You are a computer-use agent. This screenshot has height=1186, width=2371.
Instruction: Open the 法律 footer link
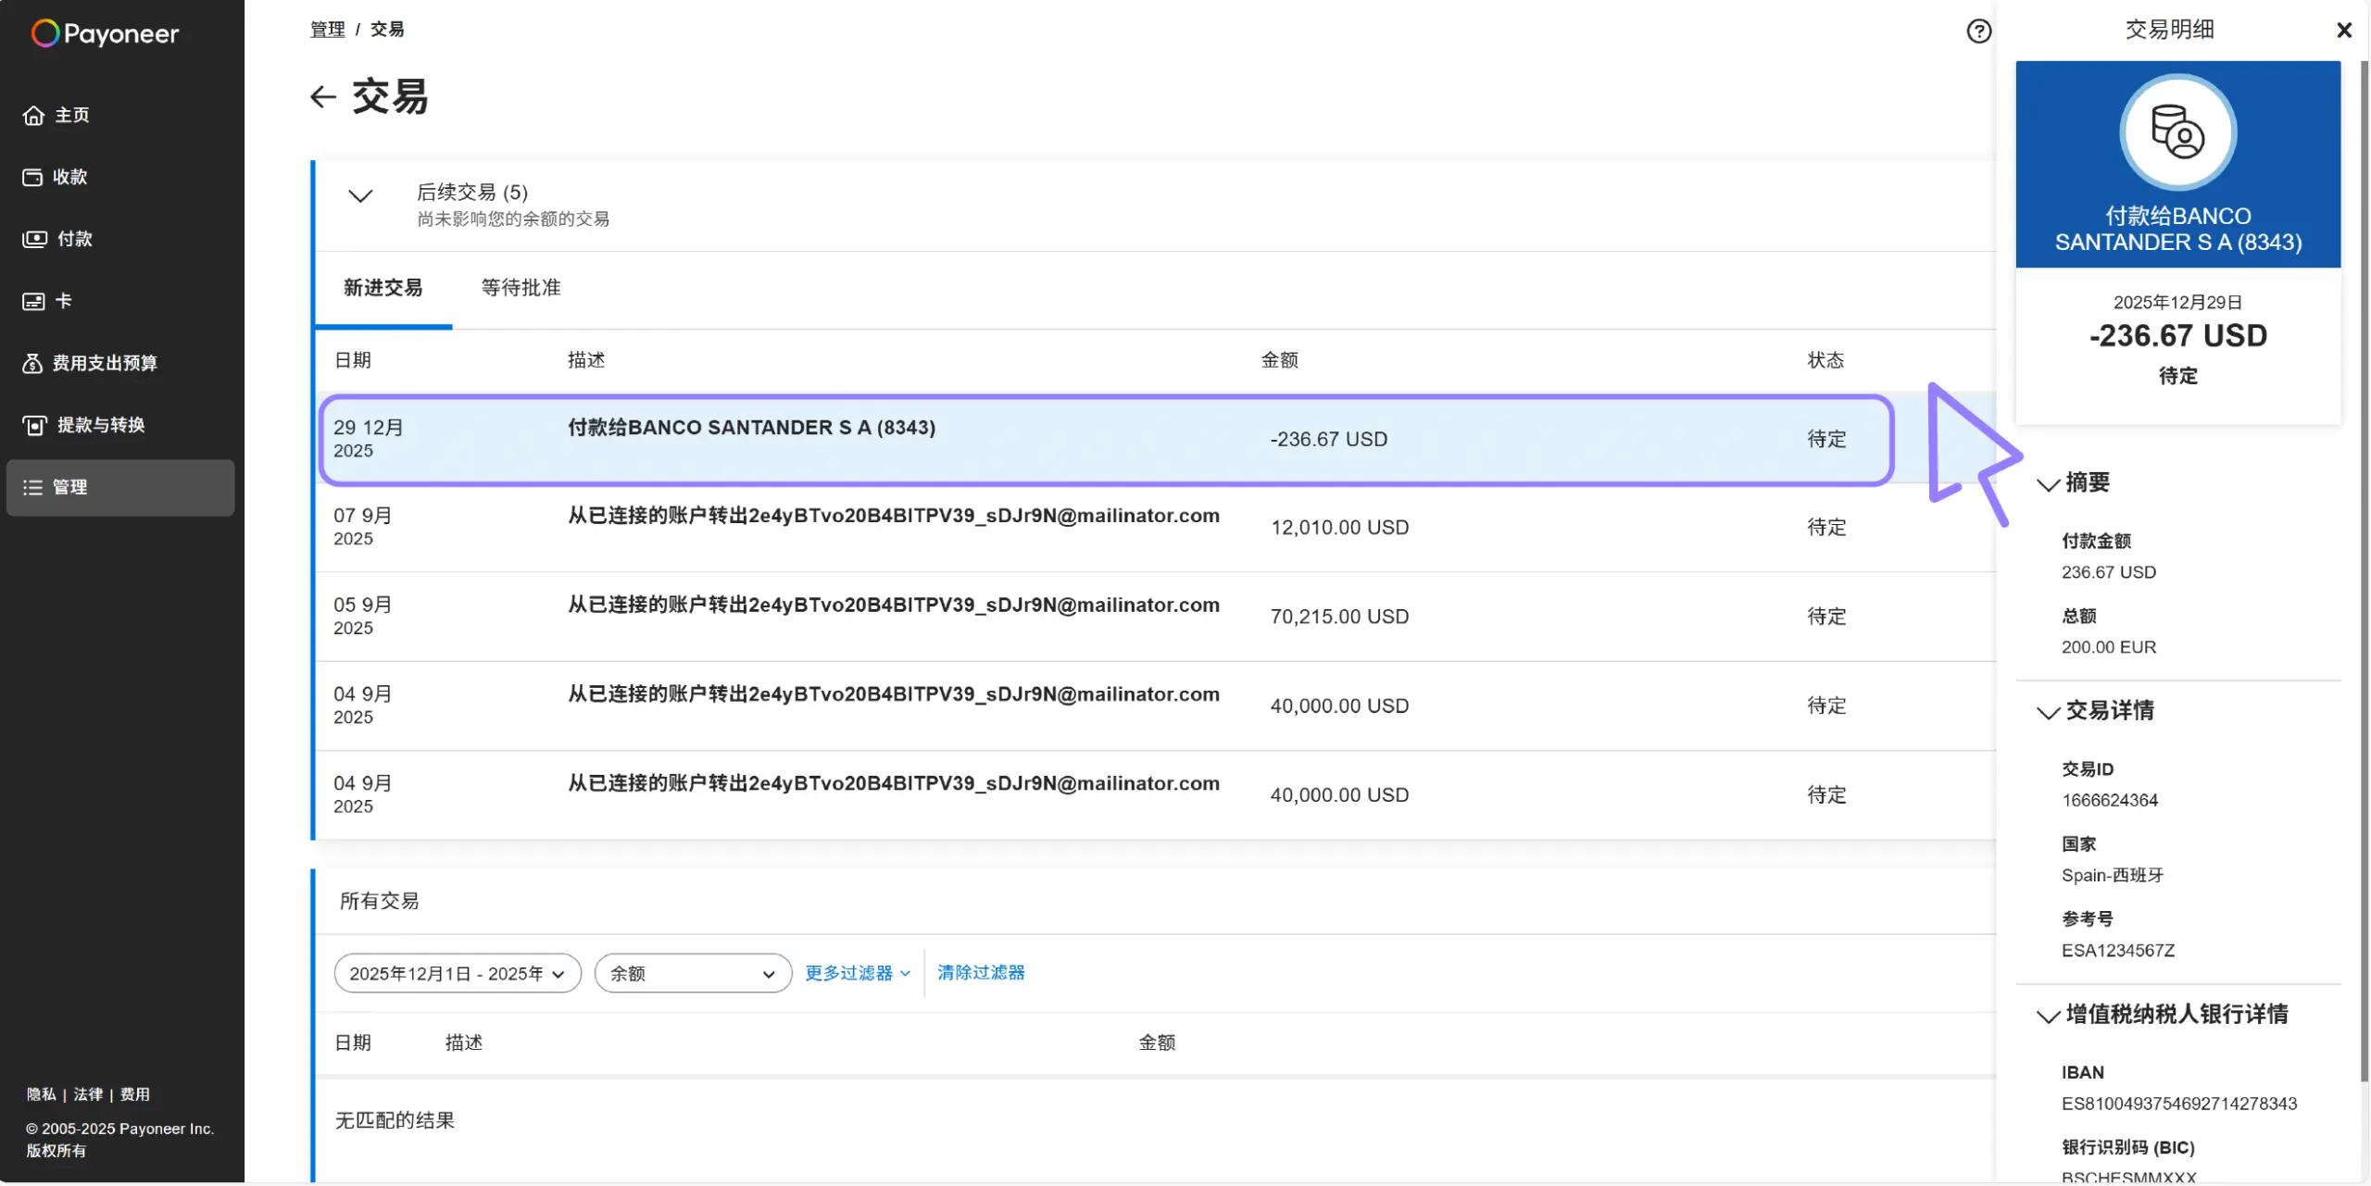tap(88, 1094)
